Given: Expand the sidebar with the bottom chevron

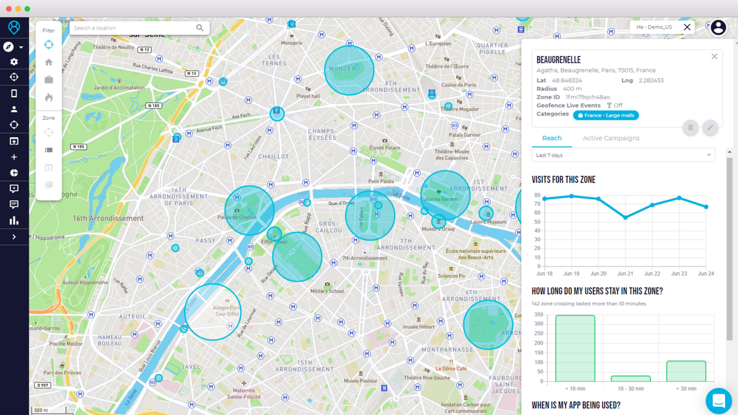Looking at the screenshot, I should click(14, 236).
